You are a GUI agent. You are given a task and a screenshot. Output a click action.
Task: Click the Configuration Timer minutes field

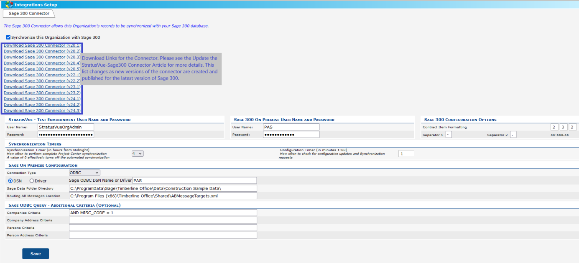click(x=406, y=154)
